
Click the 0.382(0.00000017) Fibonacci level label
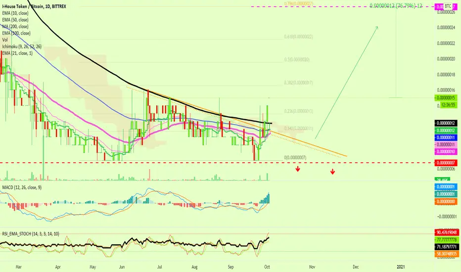pyautogui.click(x=298, y=83)
